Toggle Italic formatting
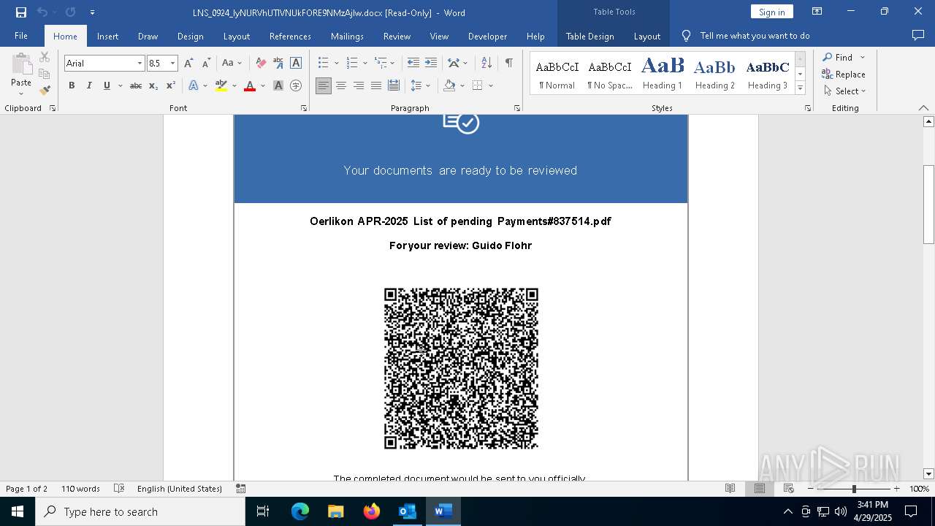 (89, 86)
